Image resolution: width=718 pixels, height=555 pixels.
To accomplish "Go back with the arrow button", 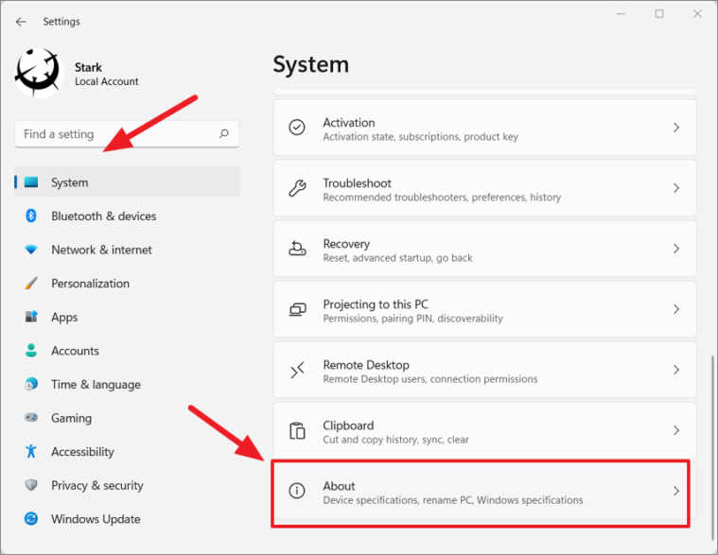I will tap(21, 22).
